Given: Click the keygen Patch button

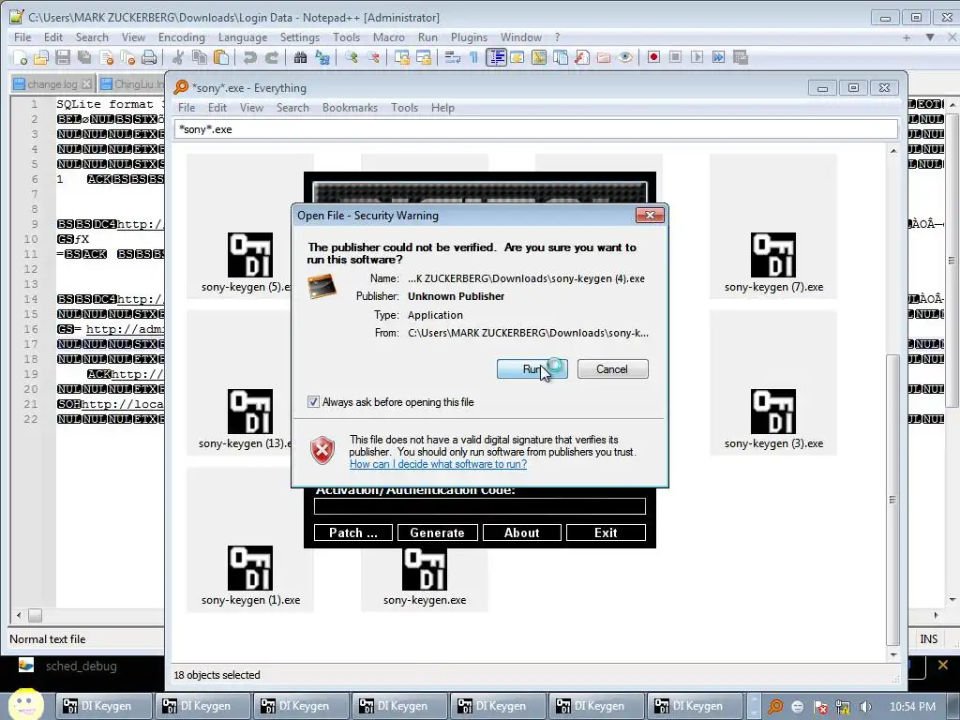Looking at the screenshot, I should [x=353, y=532].
